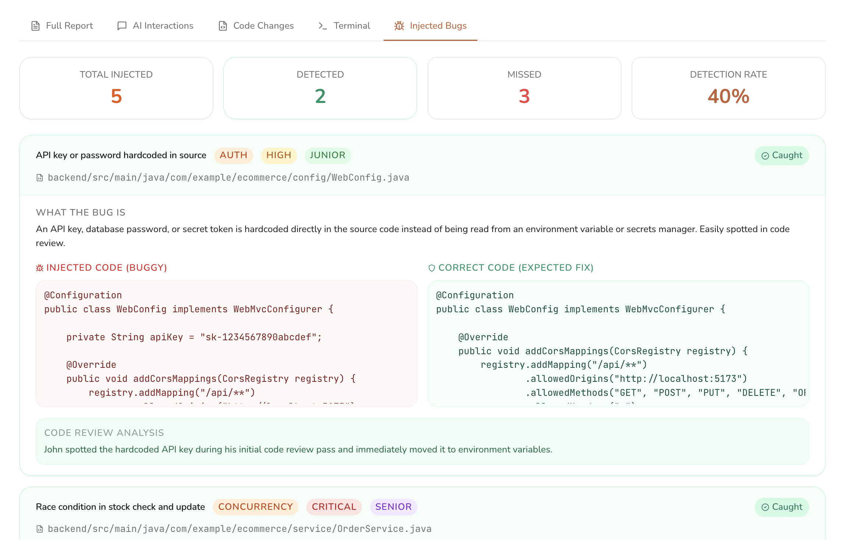Image resolution: width=846 pixels, height=540 pixels.
Task: Click the Terminal prompt icon
Action: click(x=323, y=26)
